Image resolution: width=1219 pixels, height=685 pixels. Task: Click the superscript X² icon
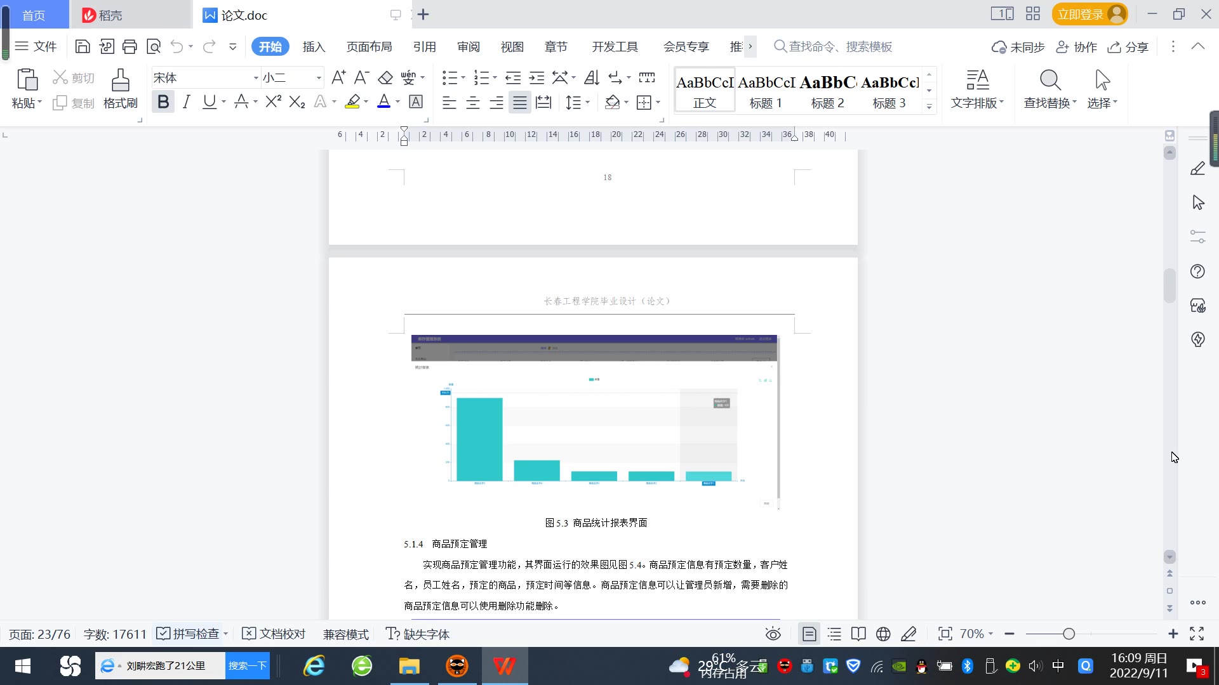[273, 102]
